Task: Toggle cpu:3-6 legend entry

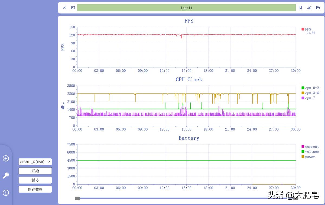Action: (310, 93)
